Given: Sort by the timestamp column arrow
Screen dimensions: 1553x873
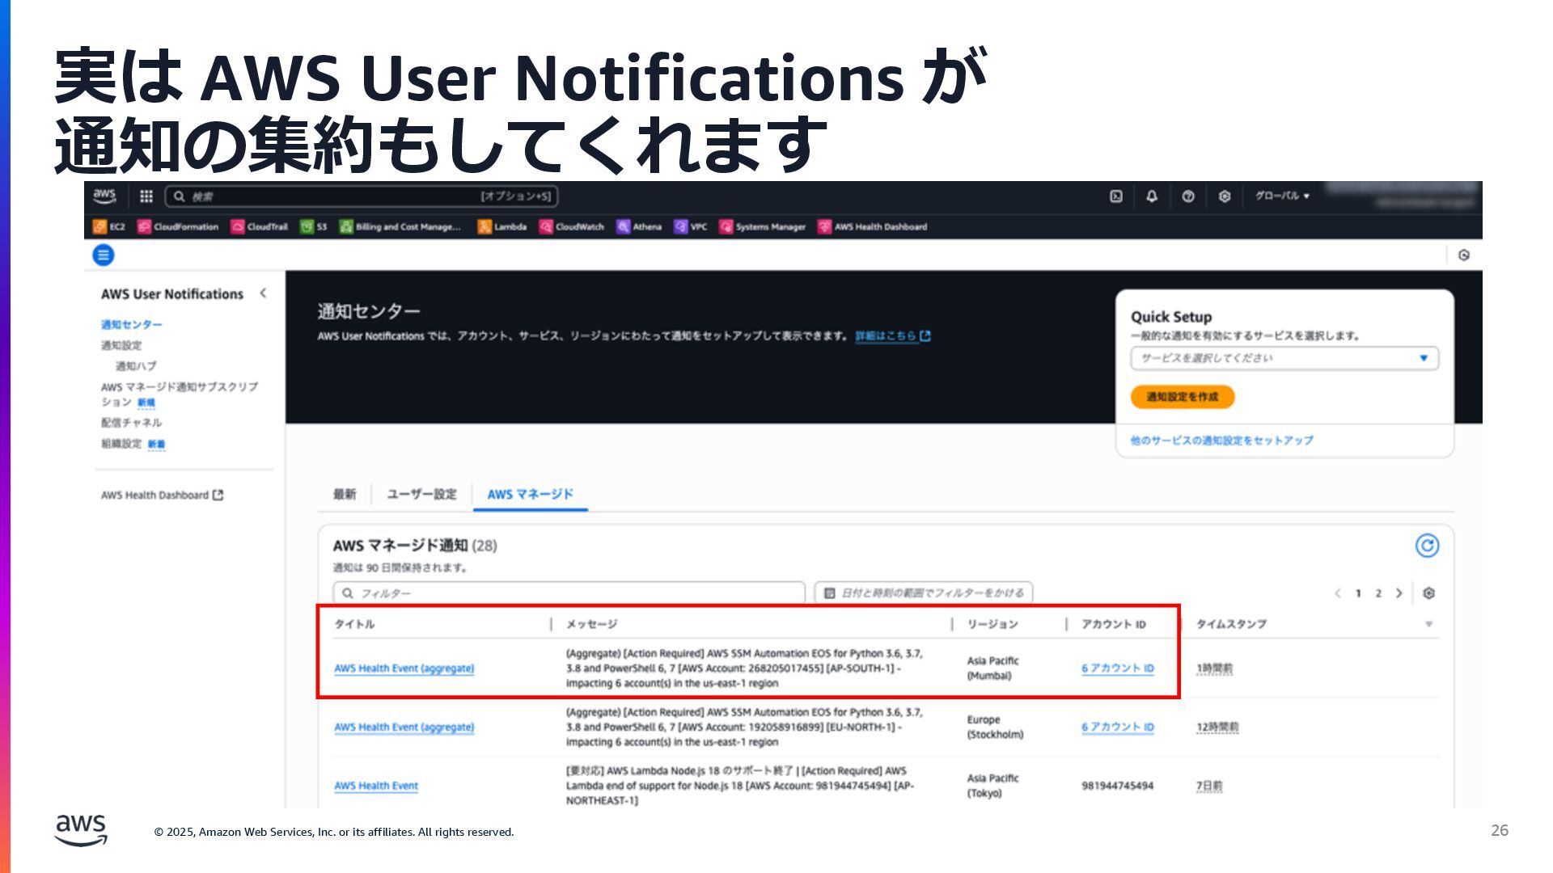Looking at the screenshot, I should [1428, 624].
